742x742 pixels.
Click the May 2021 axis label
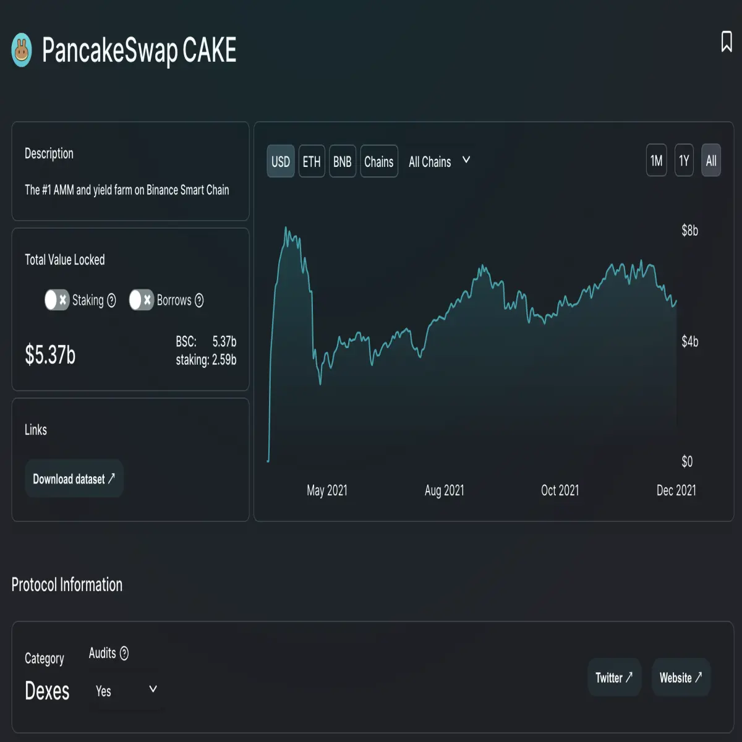click(x=327, y=490)
